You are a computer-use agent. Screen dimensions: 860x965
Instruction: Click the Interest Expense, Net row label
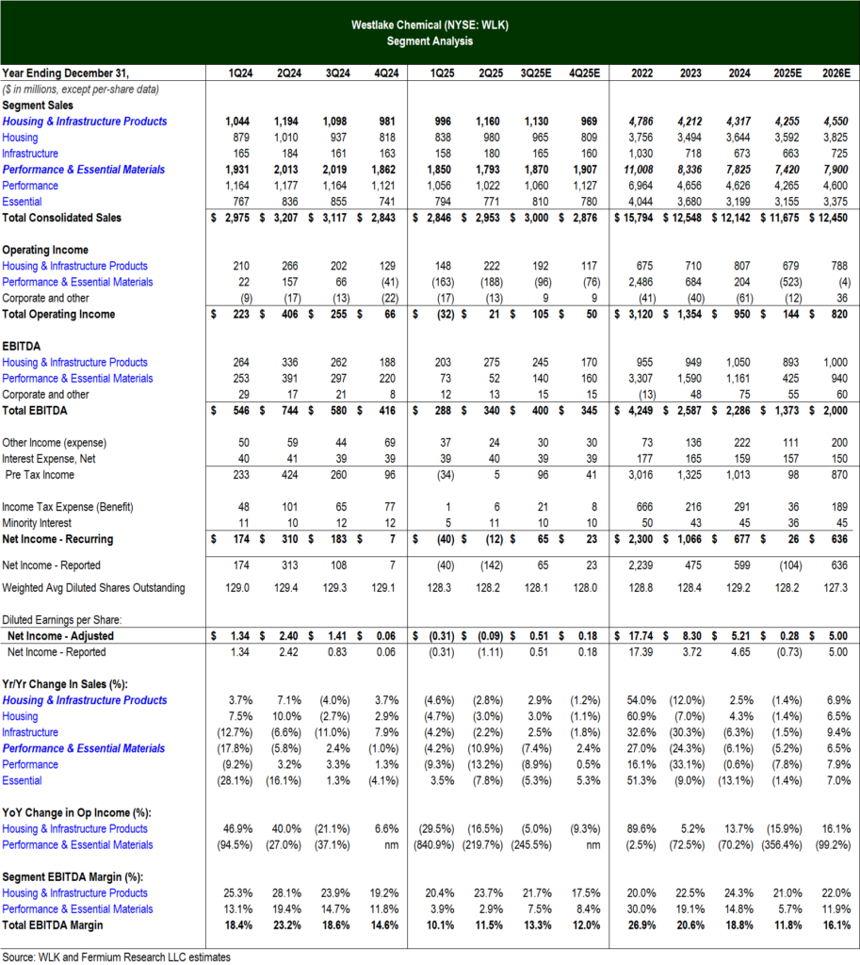pyautogui.click(x=49, y=459)
